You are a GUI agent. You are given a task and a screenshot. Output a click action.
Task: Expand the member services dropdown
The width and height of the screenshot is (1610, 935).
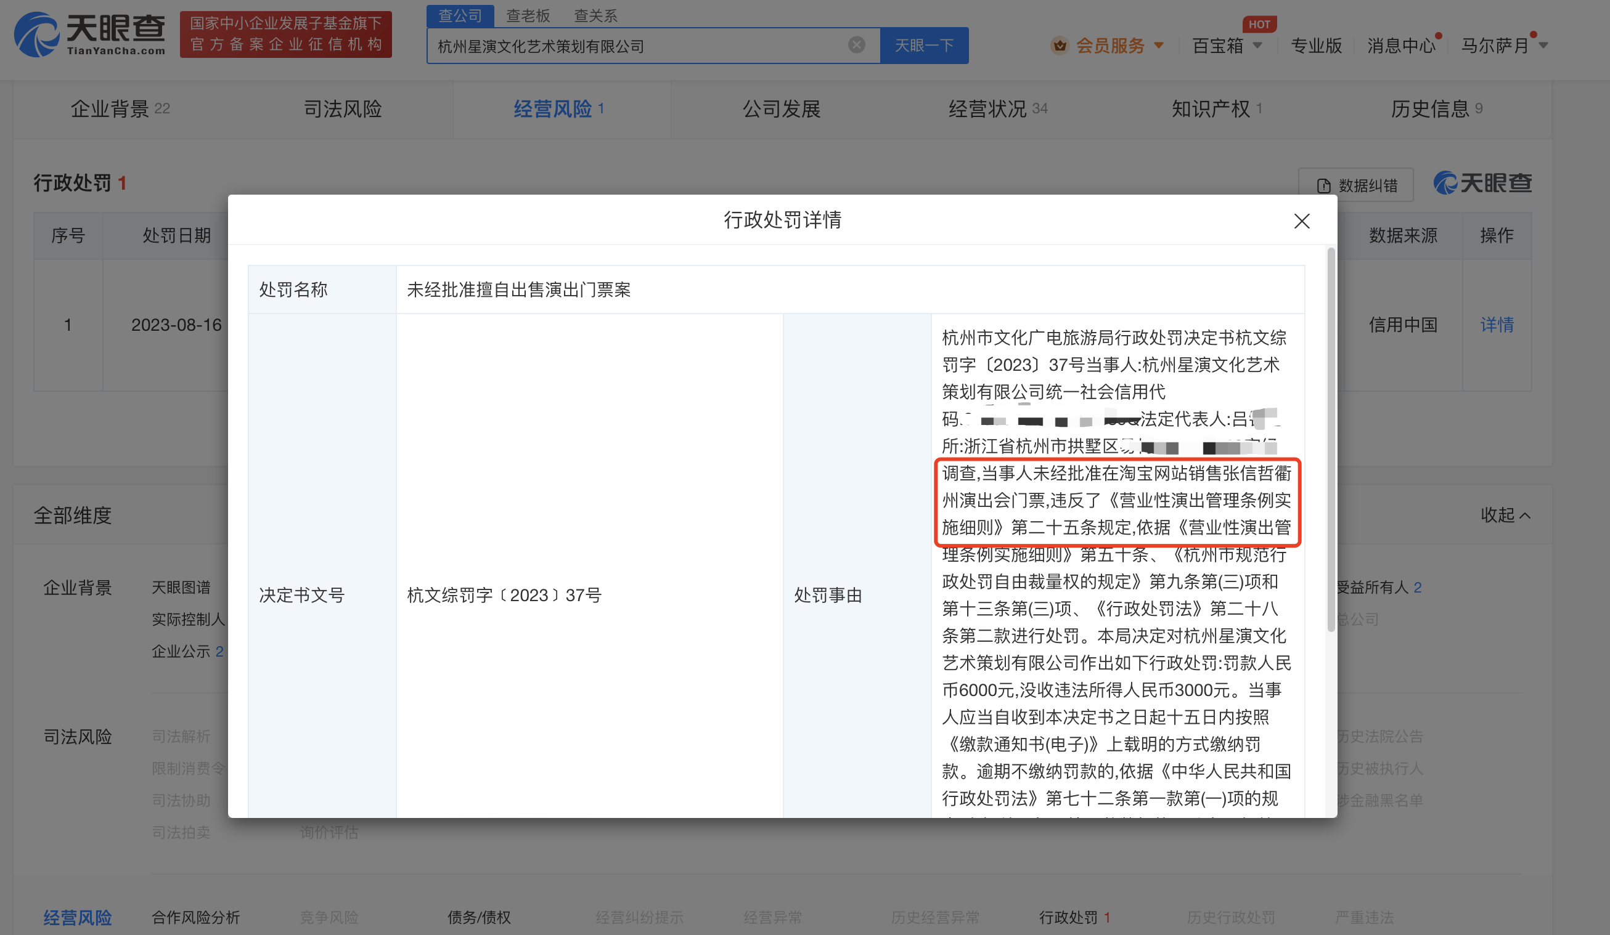click(x=1159, y=46)
